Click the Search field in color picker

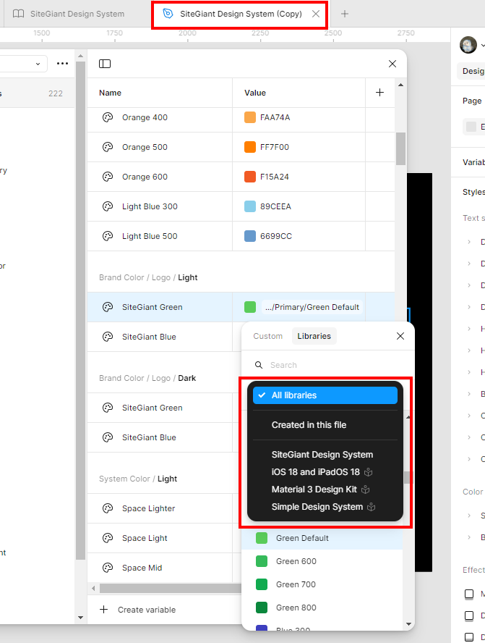(327, 365)
